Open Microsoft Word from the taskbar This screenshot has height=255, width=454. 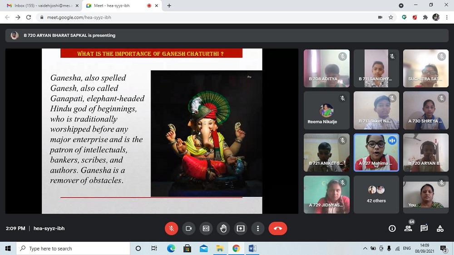252,248
